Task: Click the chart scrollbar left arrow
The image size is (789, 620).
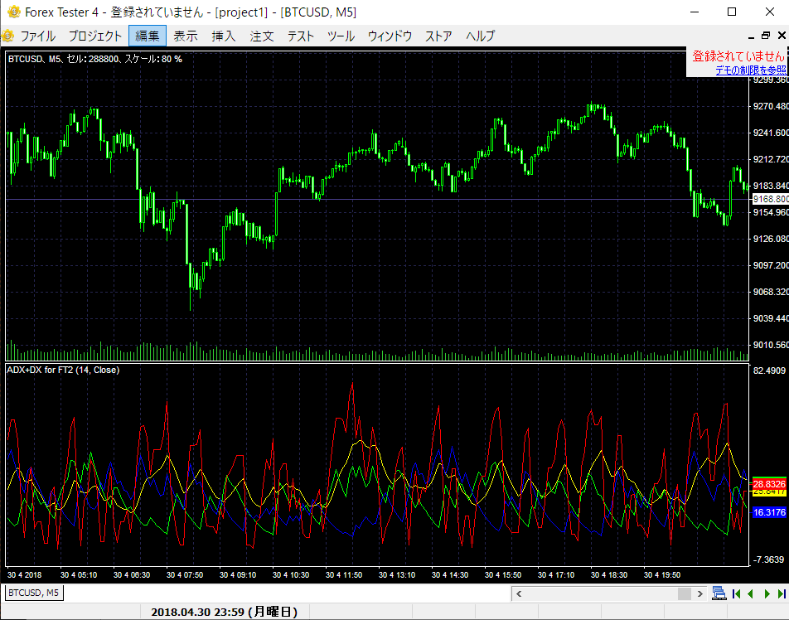Action: 519,593
